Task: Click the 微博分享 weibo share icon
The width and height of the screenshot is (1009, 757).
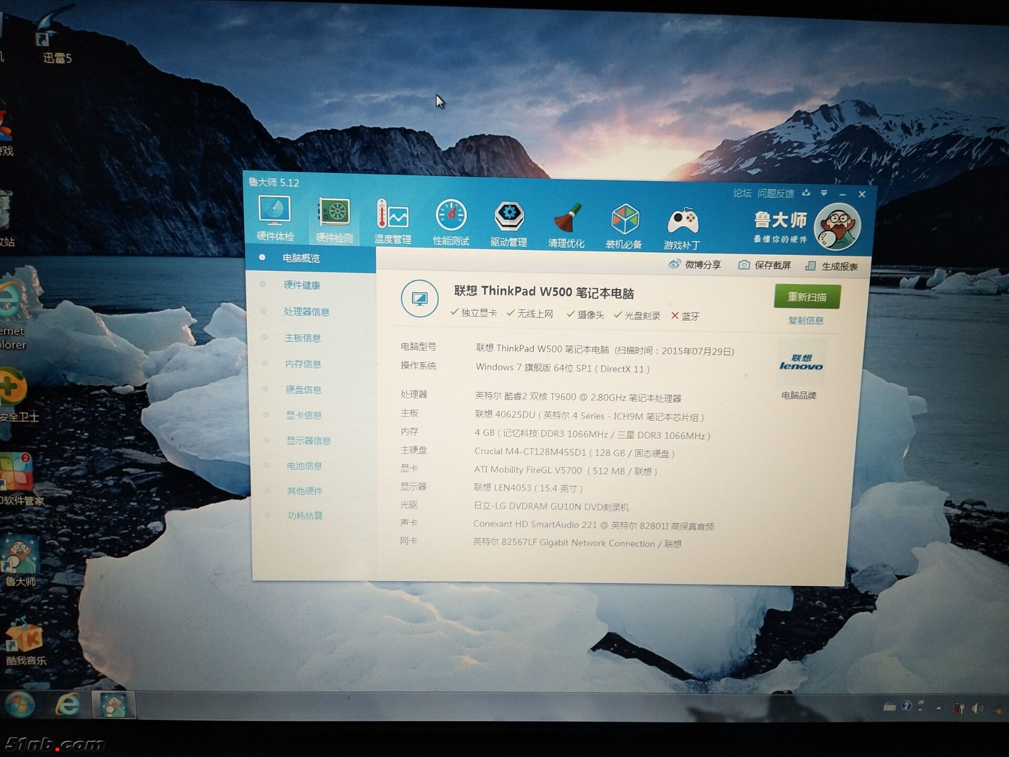Action: (x=674, y=264)
